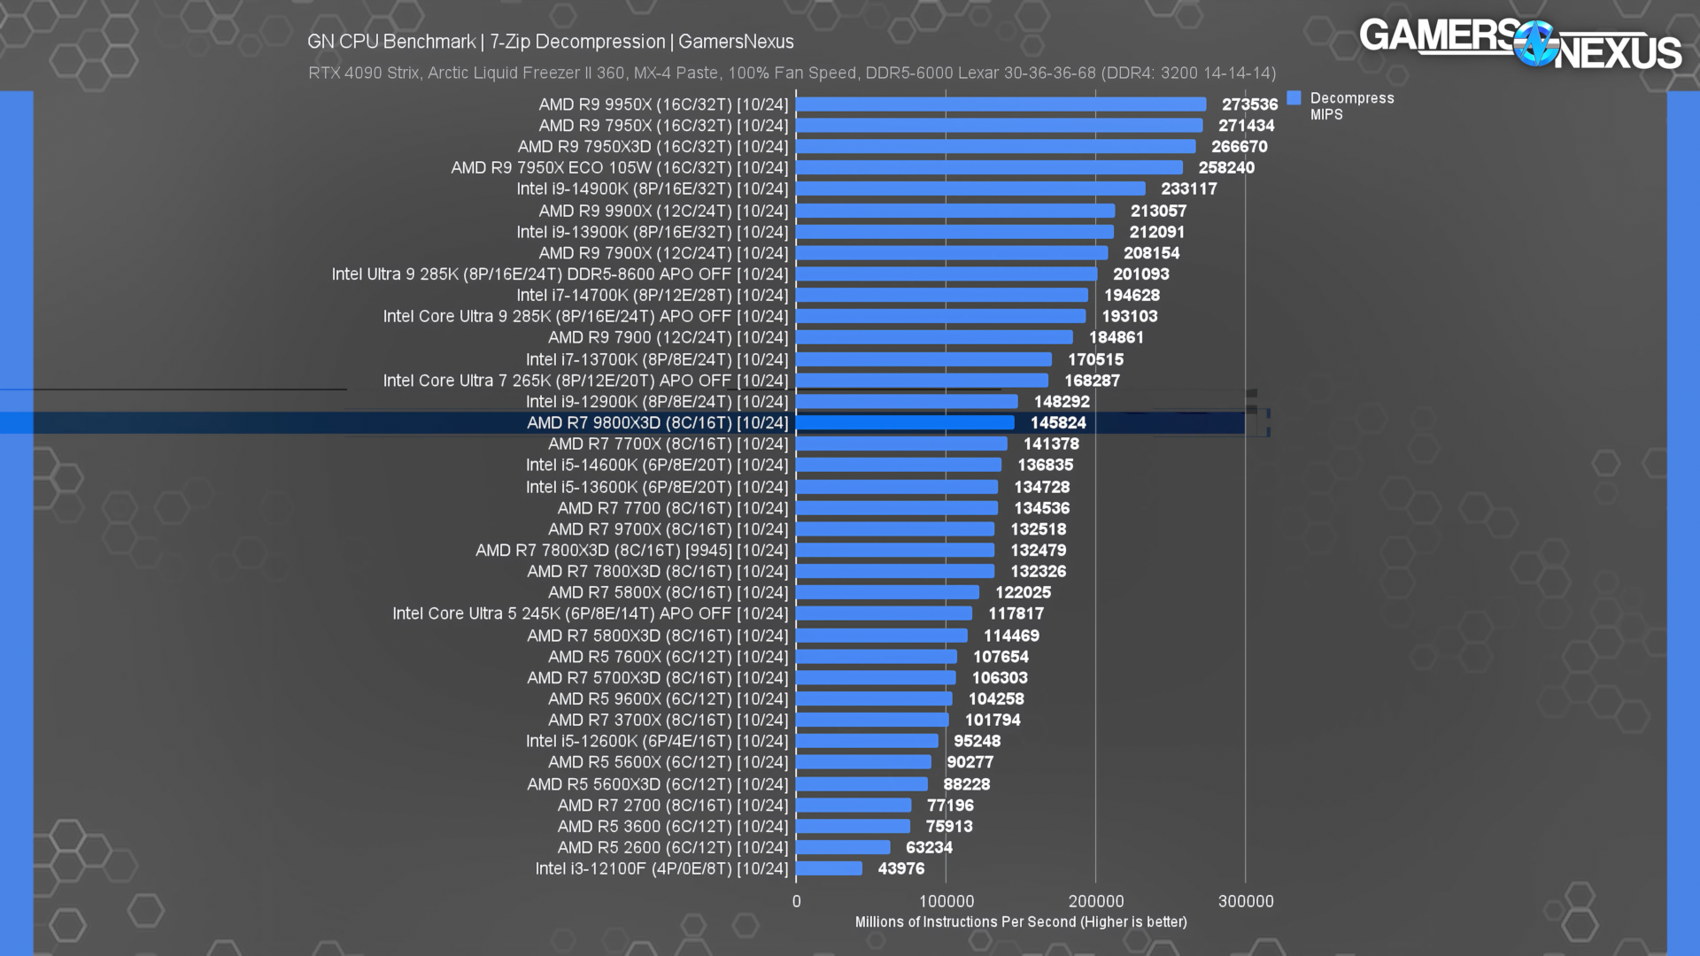Select the 'AMD R5 5600X3D (6C/12T)' label
1700x956 pixels.
pos(657,784)
